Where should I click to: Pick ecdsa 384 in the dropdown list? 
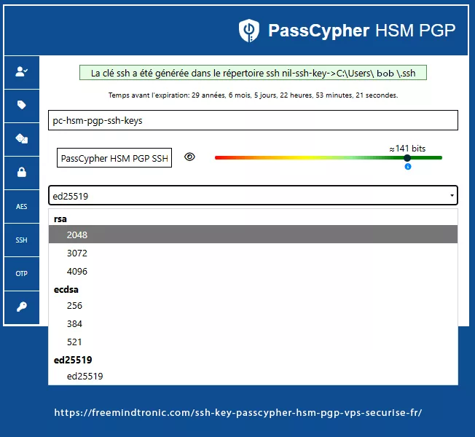click(74, 324)
